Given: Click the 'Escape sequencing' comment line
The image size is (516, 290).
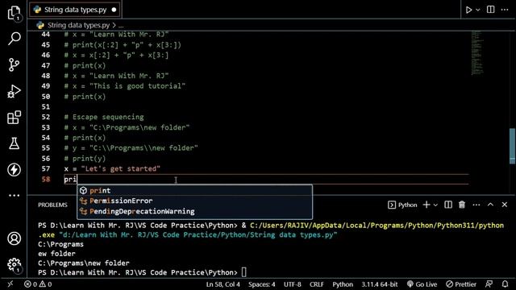Looking at the screenshot, I should [104, 117].
